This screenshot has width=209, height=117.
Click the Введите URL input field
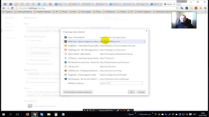[121, 83]
